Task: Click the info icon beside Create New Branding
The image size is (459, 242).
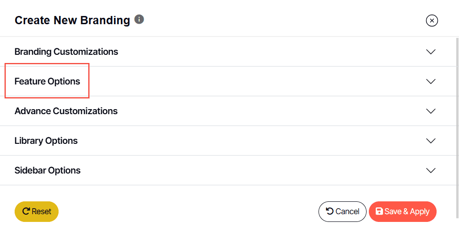Action: point(140,20)
